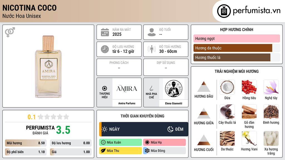This screenshot has height=160, width=285.
Task: Click the clock icon for Độ lưu hương
Action: [x=105, y=49]
